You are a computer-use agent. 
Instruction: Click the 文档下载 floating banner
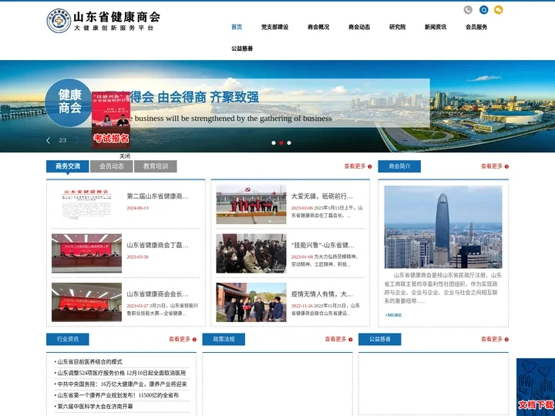click(x=536, y=387)
